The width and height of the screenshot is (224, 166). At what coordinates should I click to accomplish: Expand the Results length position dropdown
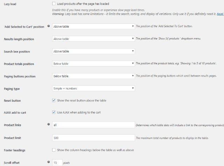(93, 39)
